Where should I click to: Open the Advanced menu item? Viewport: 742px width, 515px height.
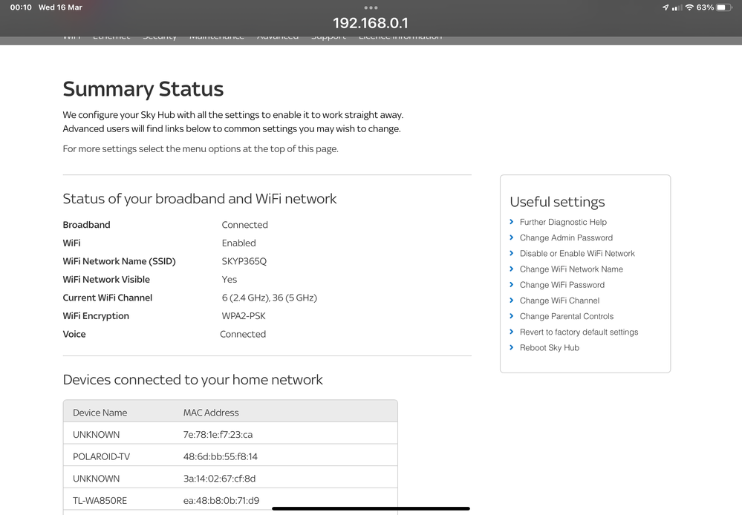277,36
